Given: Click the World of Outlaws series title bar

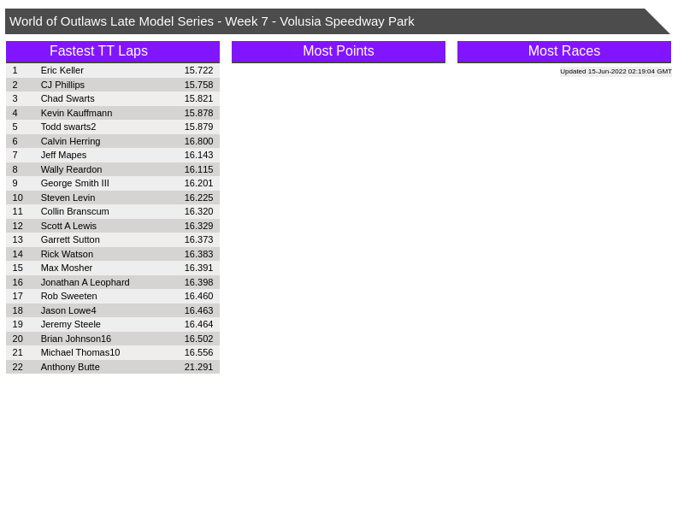Looking at the screenshot, I should point(211,21).
